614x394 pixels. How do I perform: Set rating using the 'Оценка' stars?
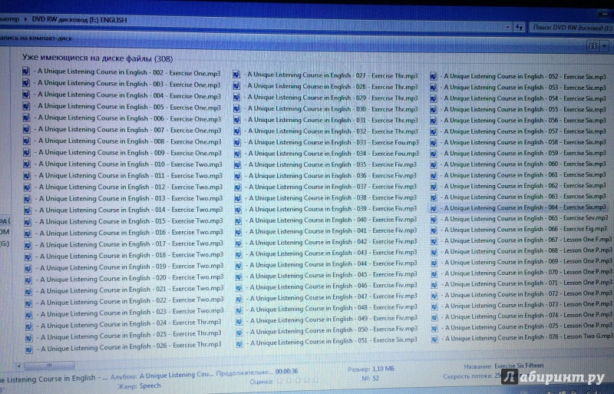click(x=298, y=381)
